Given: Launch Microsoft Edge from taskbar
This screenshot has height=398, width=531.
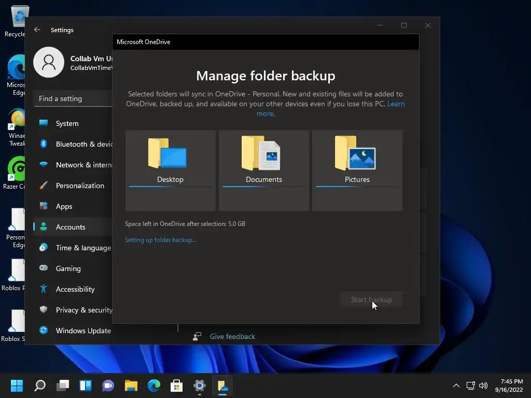Looking at the screenshot, I should (153, 386).
